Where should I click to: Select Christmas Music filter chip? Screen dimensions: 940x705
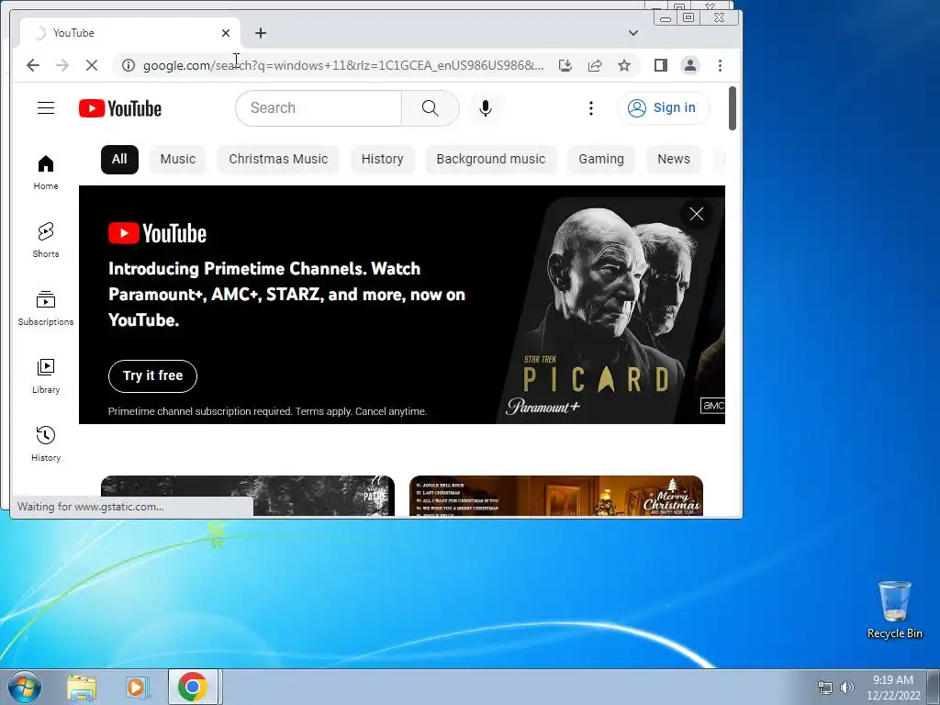(x=278, y=160)
